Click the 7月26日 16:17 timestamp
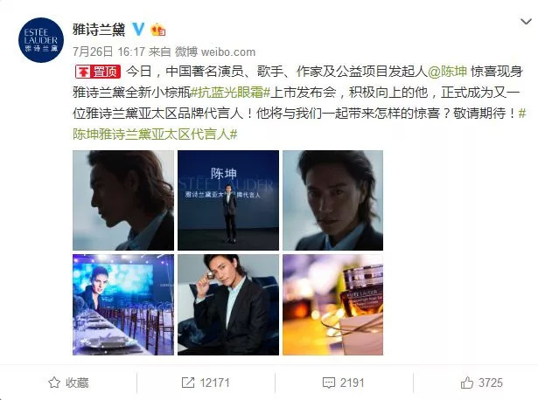538x400 pixels. 108,52
